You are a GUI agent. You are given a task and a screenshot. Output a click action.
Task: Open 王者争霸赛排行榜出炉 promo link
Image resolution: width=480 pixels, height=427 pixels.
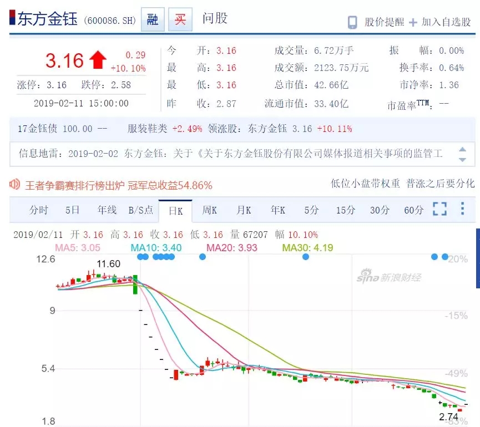[118, 185]
